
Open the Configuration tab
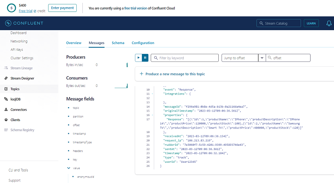(143, 43)
